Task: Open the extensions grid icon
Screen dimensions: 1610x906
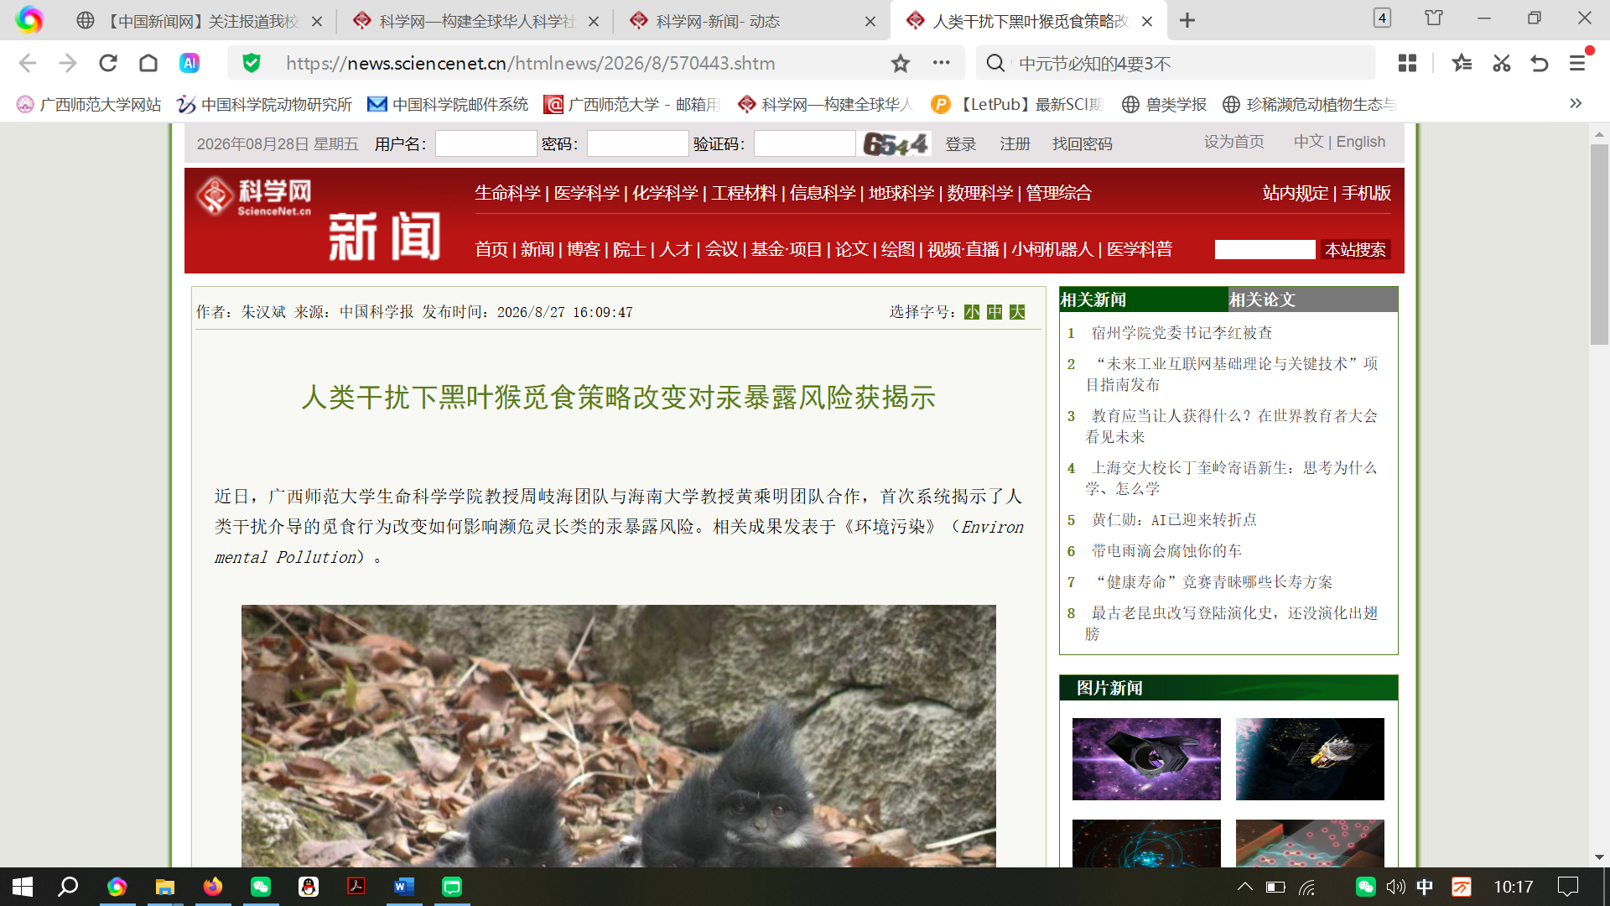Action: pyautogui.click(x=1408, y=63)
